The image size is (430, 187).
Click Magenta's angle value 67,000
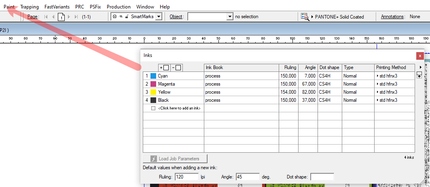click(x=308, y=84)
